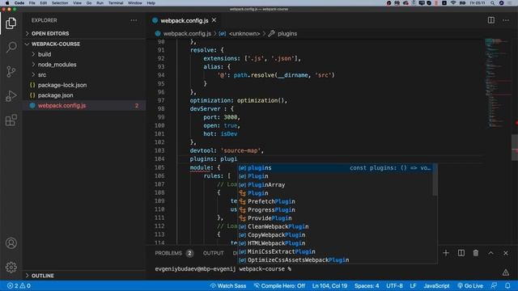Open the Manage gear icon
This screenshot has width=518, height=291.
click(x=11, y=267)
